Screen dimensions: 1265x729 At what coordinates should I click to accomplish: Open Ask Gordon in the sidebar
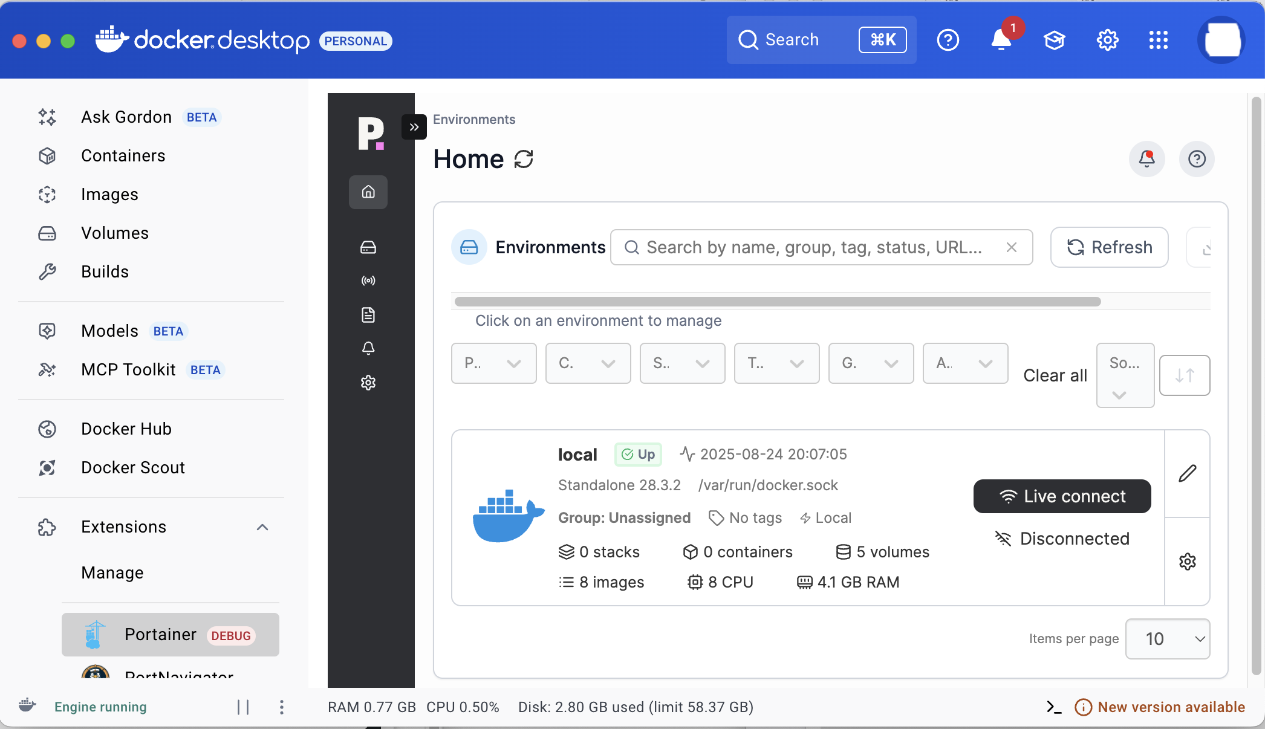coord(151,117)
